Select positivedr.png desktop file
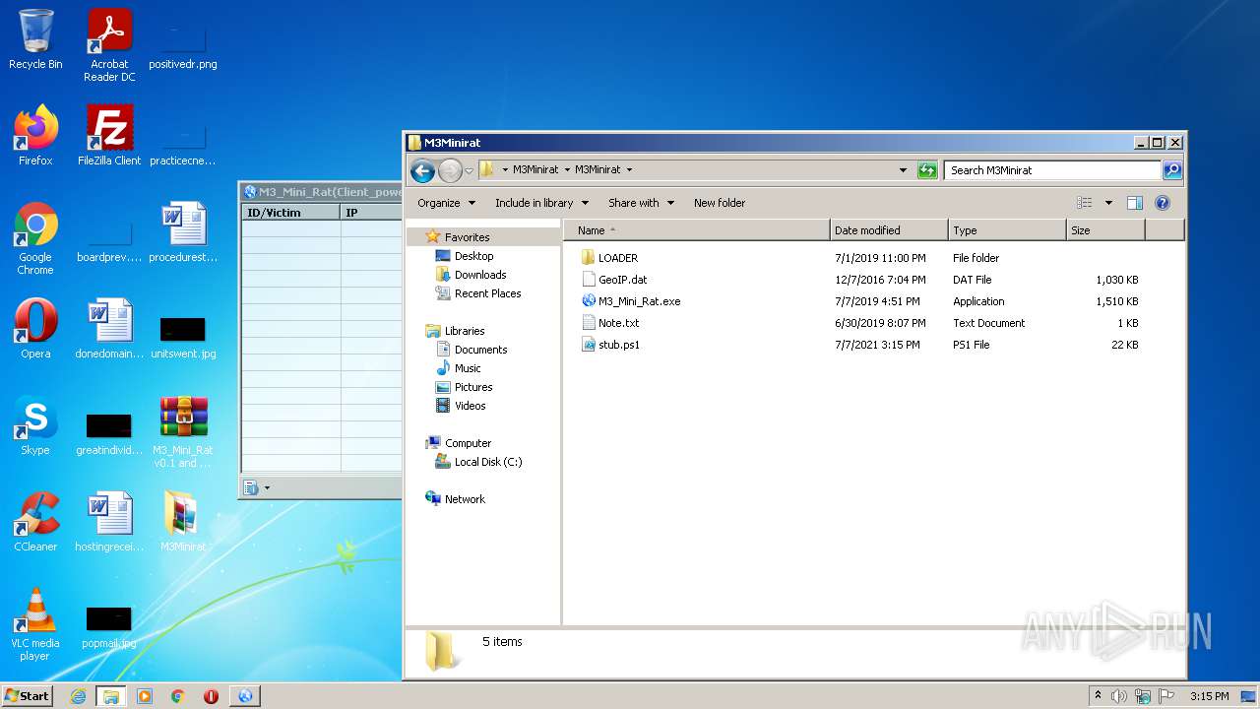 183,45
